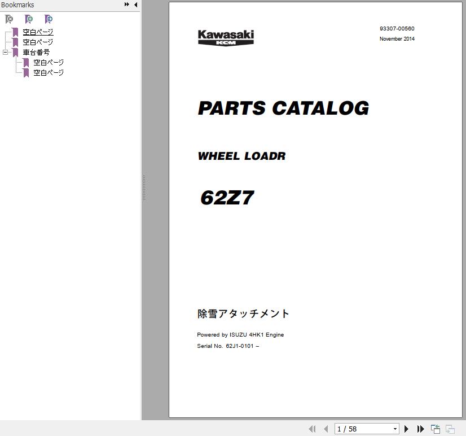Click the Bookmarks panel title
Viewport: 466px width, 436px height.
point(17,5)
